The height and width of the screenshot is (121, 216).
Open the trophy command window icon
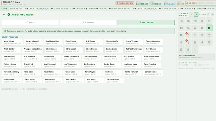[209, 42]
